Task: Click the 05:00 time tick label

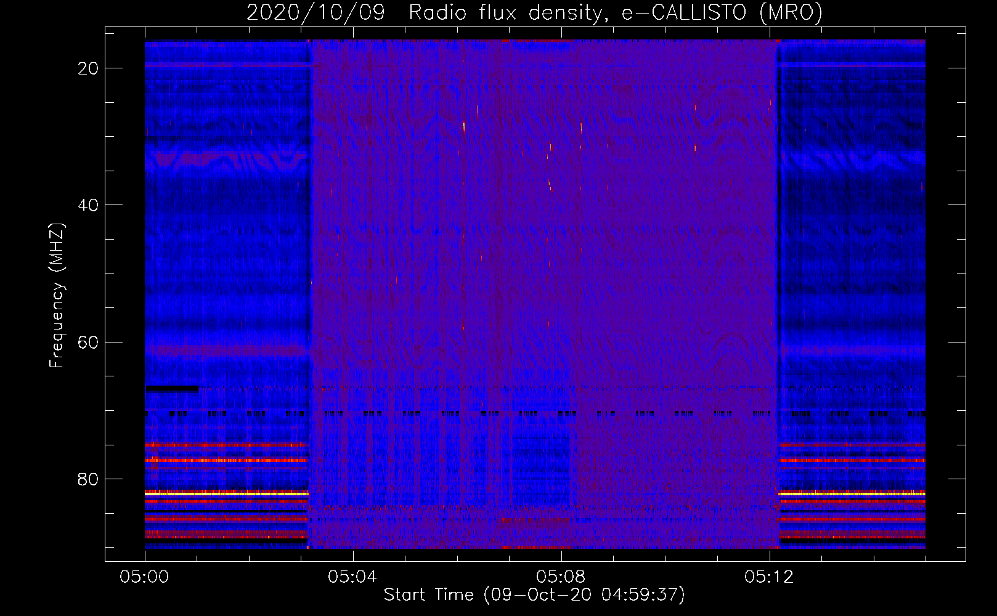Action: 145,577
